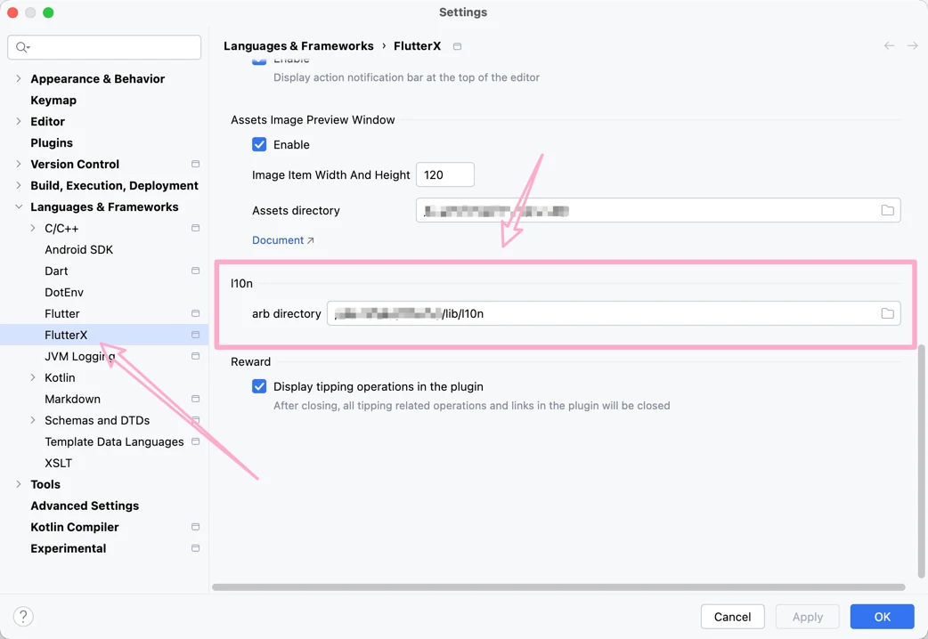Image resolution: width=928 pixels, height=639 pixels.
Task: Go back with the left arrow icon
Action: (x=889, y=45)
